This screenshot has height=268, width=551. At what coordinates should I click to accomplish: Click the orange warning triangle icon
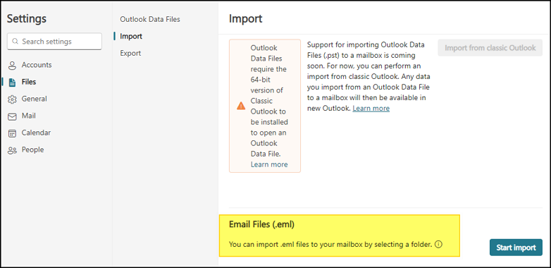coord(241,106)
